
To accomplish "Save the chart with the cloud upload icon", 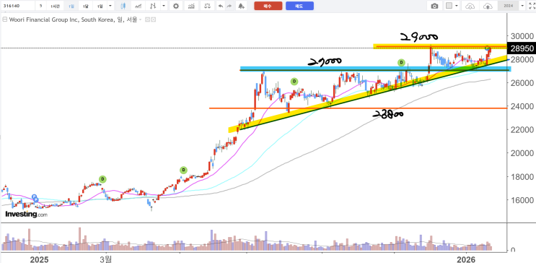I will tap(488, 6).
